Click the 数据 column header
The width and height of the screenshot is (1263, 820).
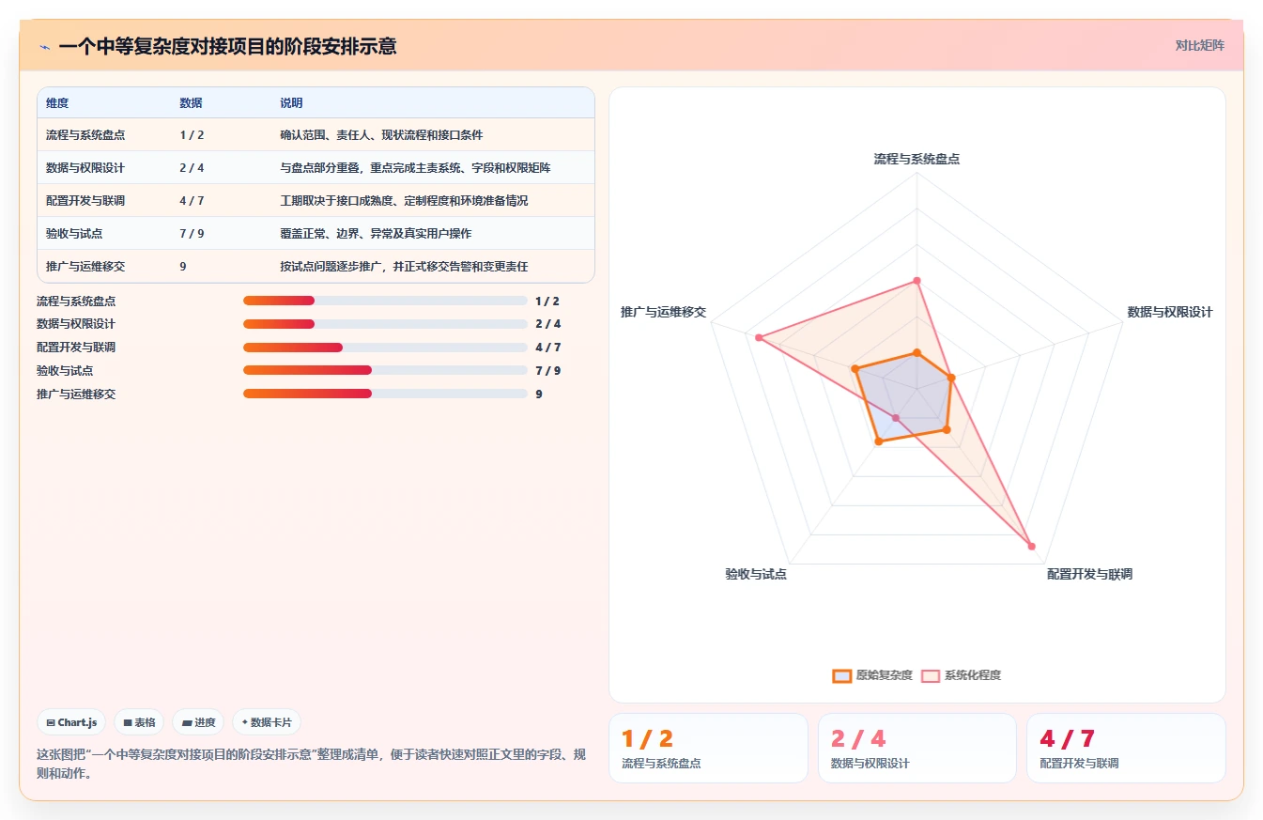(x=191, y=103)
